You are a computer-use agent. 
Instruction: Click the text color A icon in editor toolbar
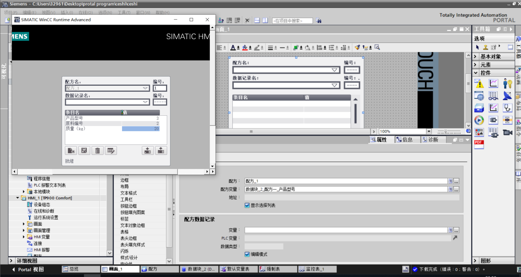[233, 47]
